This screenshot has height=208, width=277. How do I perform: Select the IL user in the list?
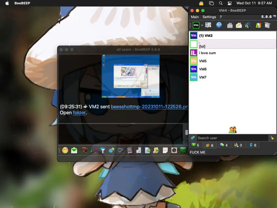click(233, 53)
